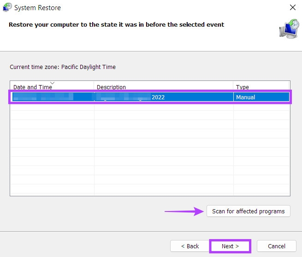
Task: Click the Current time zone text
Action: pyautogui.click(x=63, y=67)
